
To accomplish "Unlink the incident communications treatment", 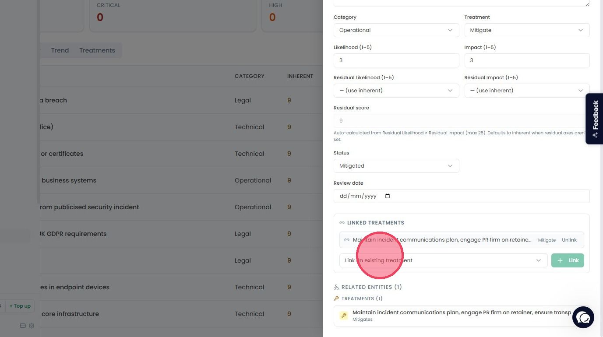I will tap(569, 240).
